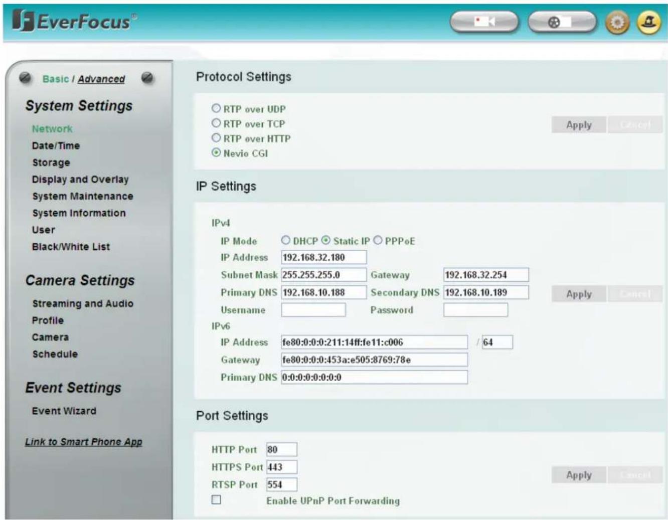Screen dimensions: 668x520
Task: Click the IPv4 IP Address field
Action: (x=324, y=257)
